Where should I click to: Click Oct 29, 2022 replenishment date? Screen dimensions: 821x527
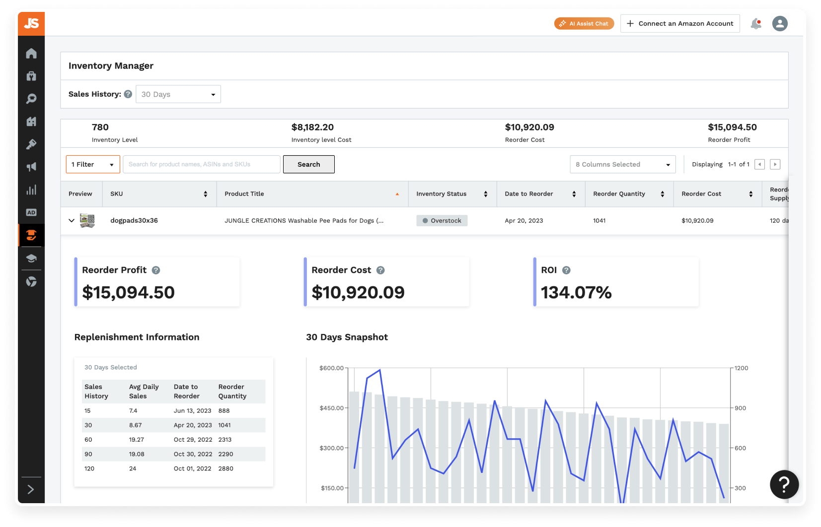193,440
